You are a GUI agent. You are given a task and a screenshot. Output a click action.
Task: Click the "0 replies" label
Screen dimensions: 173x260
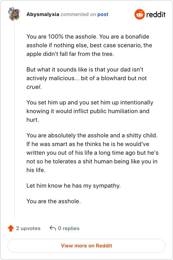[69, 228]
